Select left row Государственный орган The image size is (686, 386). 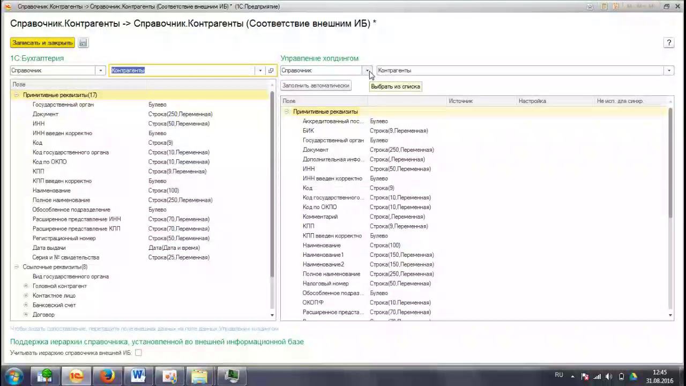click(139, 105)
